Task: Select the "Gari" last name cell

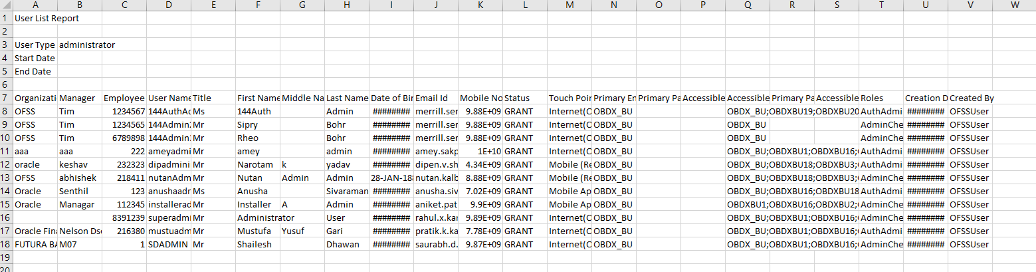Action: [346, 231]
